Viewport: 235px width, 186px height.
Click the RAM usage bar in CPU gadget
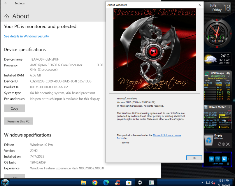(210, 87)
